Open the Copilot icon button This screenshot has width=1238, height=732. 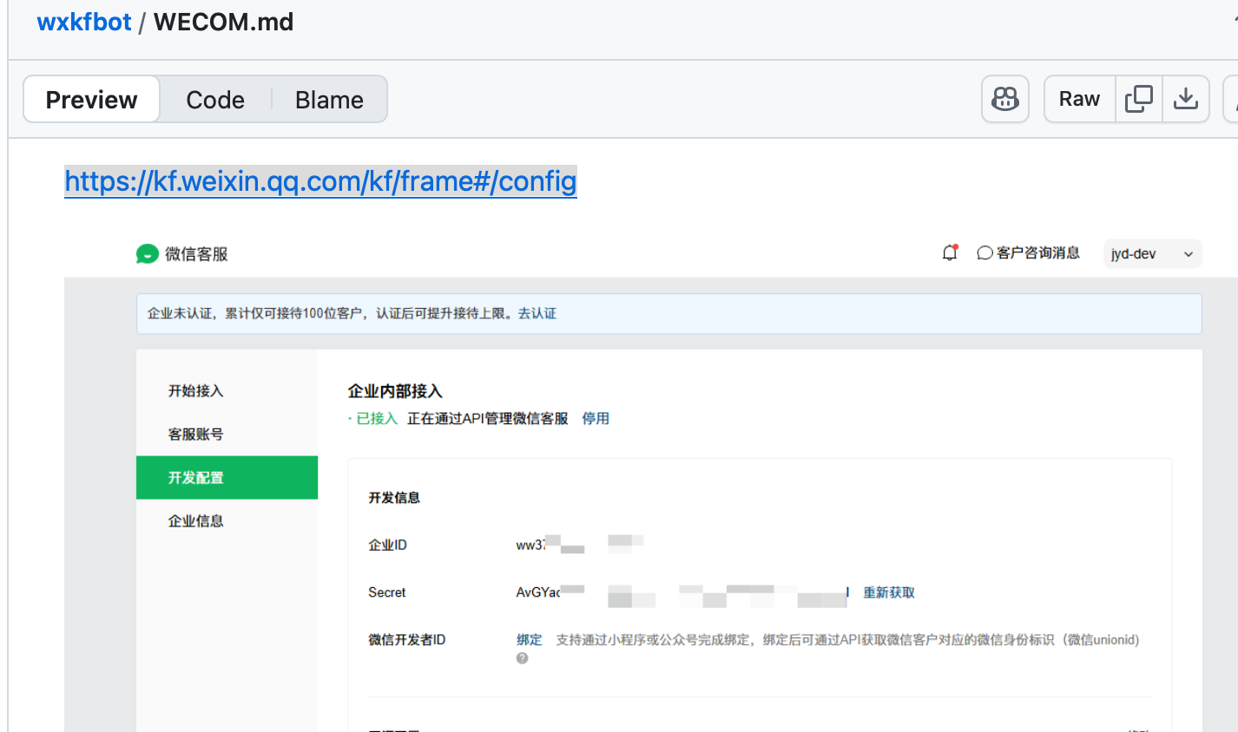(1005, 99)
